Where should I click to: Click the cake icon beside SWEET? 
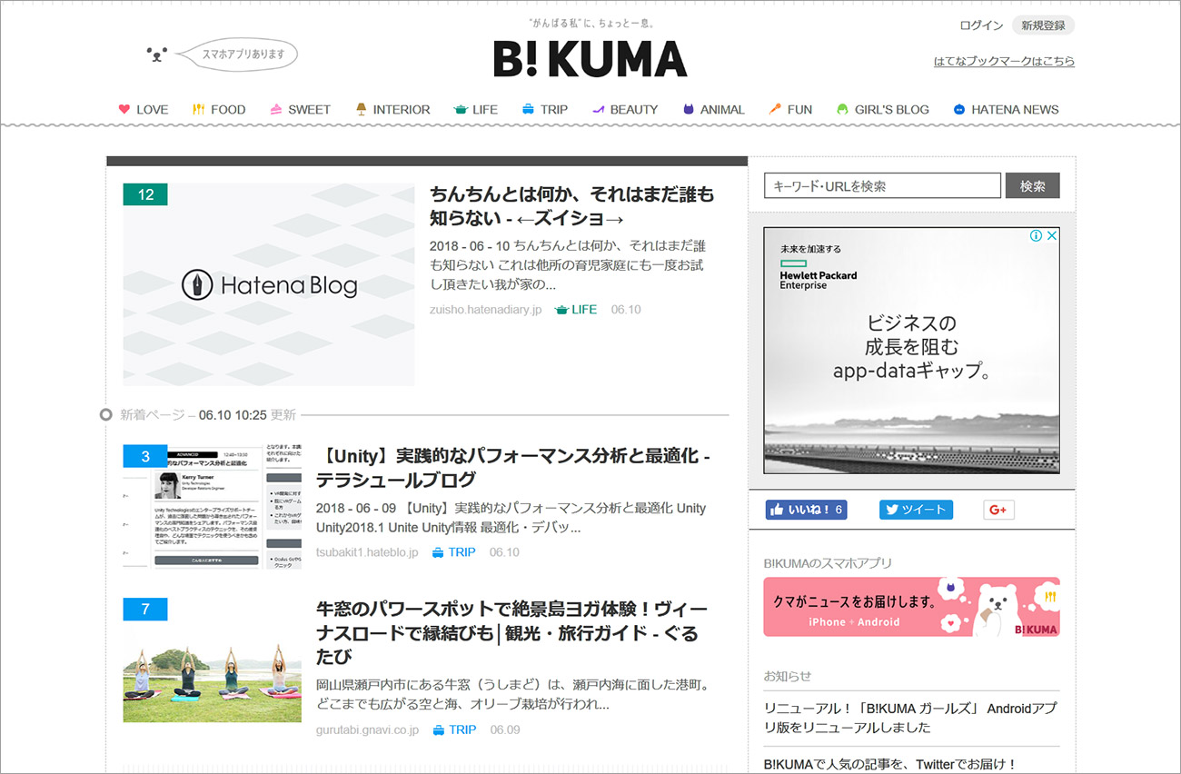click(276, 109)
